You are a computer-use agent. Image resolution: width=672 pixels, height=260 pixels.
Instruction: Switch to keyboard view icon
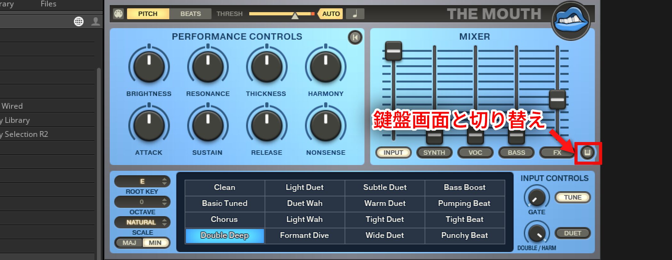click(587, 153)
